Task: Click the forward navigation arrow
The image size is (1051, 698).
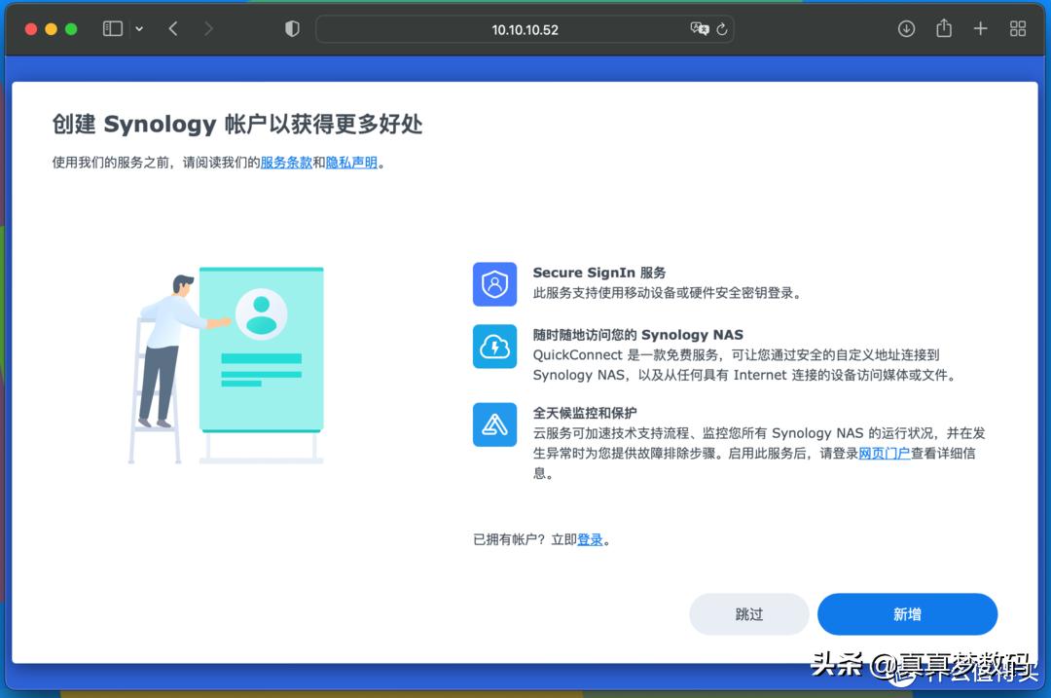Action: [x=207, y=28]
